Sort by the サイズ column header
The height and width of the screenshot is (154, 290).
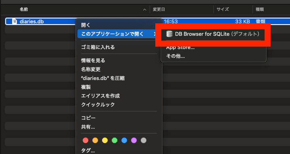pos(223,9)
